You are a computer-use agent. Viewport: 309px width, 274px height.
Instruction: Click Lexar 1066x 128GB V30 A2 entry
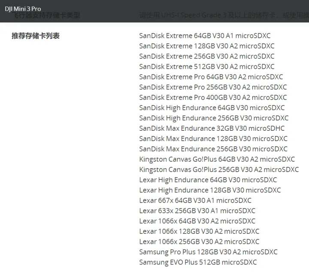coord(199,231)
